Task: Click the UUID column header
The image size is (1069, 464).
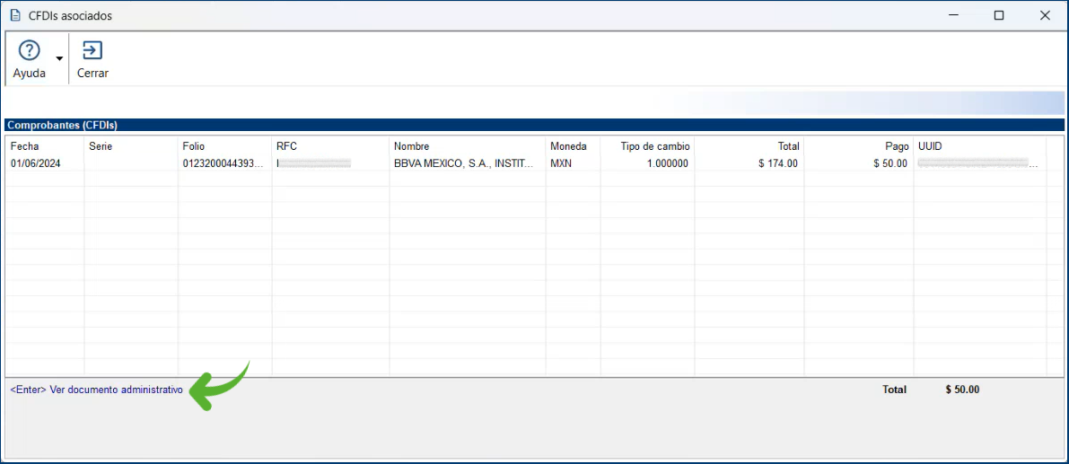Action: pyautogui.click(x=930, y=146)
